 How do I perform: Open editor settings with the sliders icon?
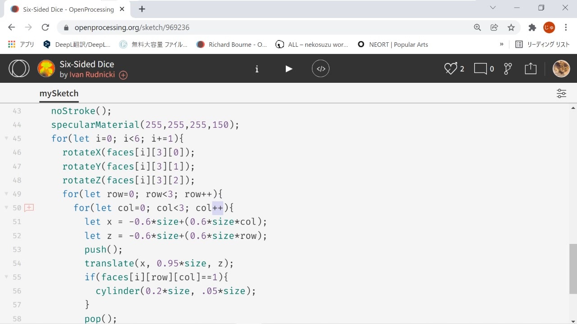(561, 93)
